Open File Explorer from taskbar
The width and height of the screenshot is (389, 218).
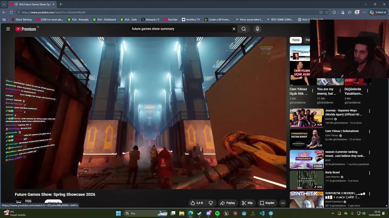point(182,213)
